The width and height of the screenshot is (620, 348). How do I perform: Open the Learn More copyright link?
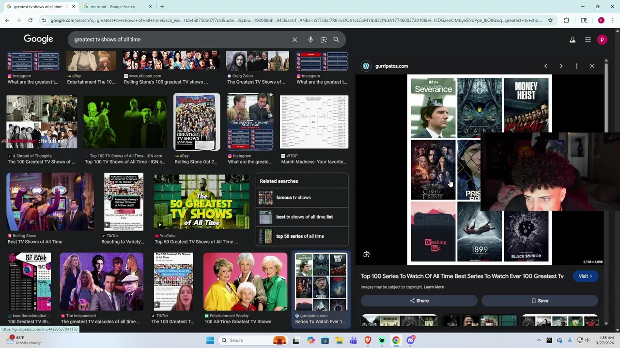tap(434, 287)
